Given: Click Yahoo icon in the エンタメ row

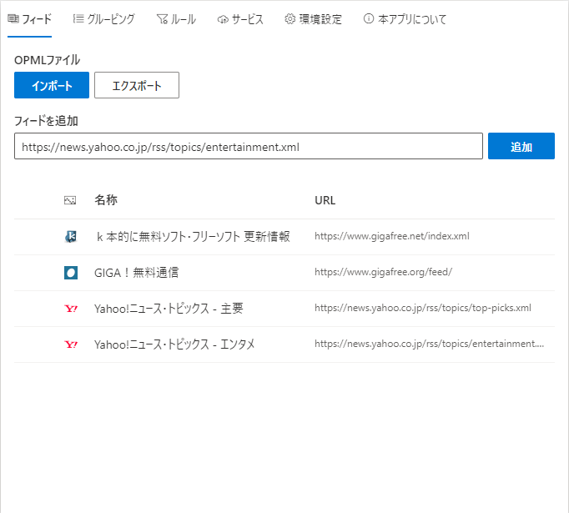Looking at the screenshot, I should pyautogui.click(x=71, y=345).
